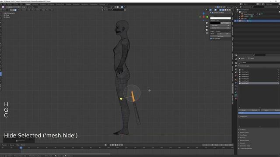The width and height of the screenshot is (280, 157).
Task: Open World properties tab icon
Action: click(x=236, y=75)
